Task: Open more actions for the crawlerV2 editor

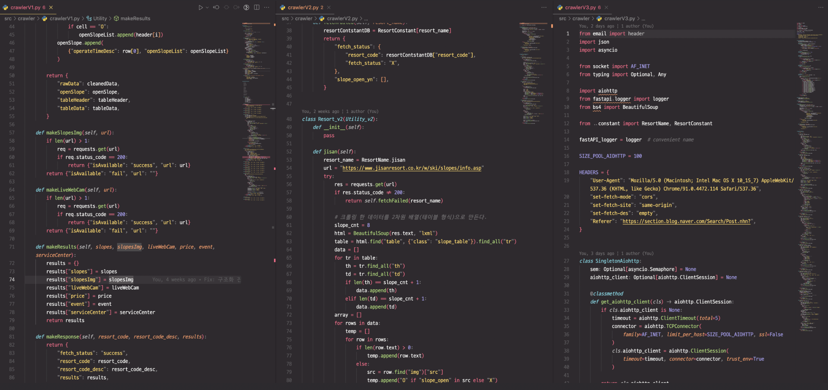Action: tap(544, 7)
